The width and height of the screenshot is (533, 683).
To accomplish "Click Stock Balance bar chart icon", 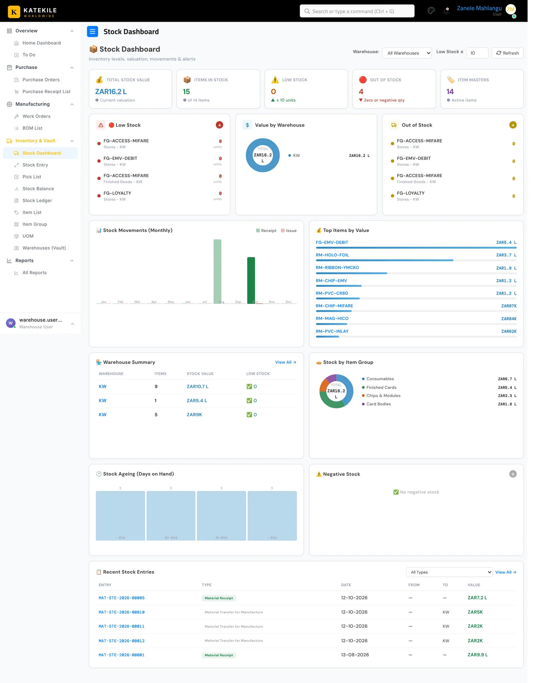I will (16, 189).
